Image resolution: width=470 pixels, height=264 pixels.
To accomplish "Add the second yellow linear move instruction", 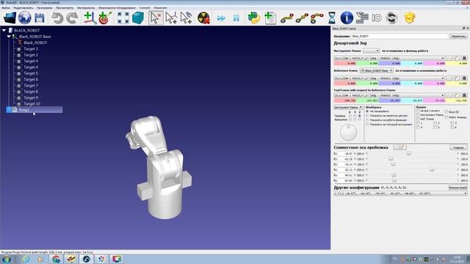I will [x=302, y=18].
